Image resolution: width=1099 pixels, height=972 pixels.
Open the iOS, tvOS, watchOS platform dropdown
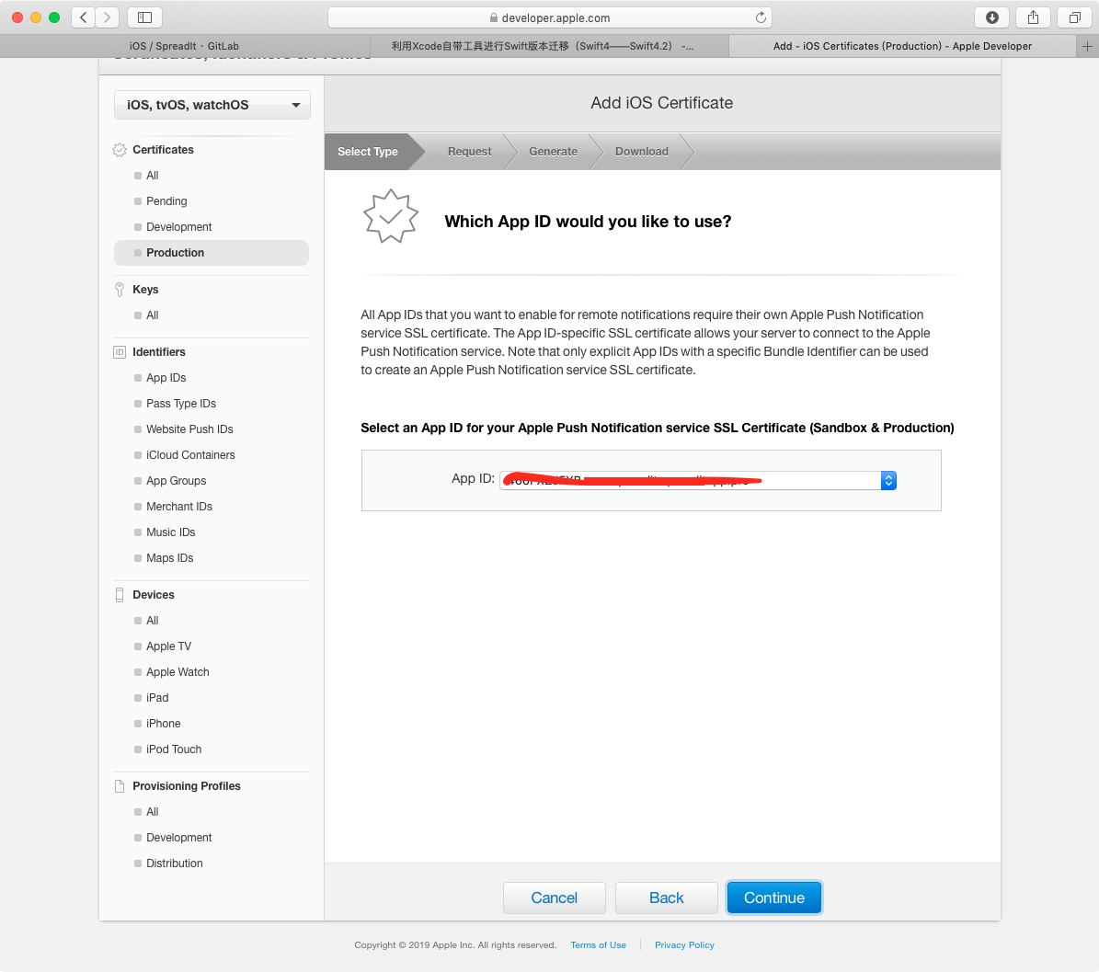tap(212, 105)
